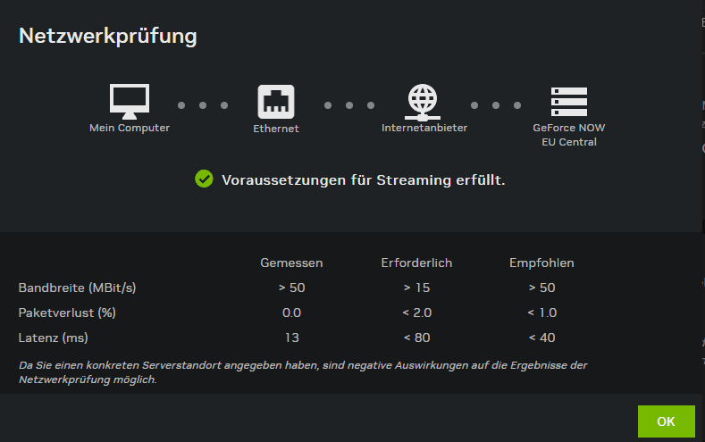Click the Netzwerkprüfung heading
Image resolution: width=705 pixels, height=442 pixels.
pos(108,36)
